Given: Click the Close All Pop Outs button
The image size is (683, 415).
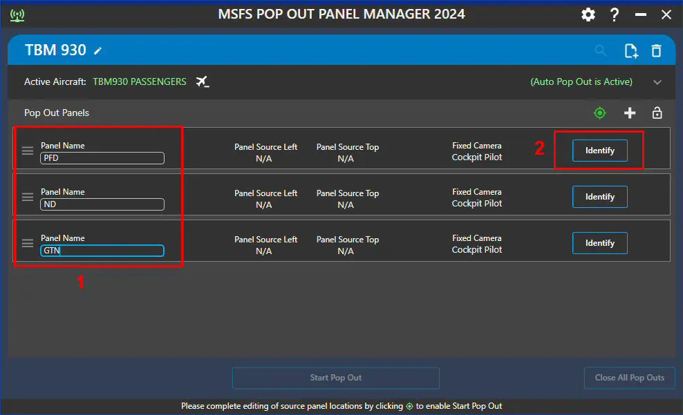Looking at the screenshot, I should click(629, 378).
